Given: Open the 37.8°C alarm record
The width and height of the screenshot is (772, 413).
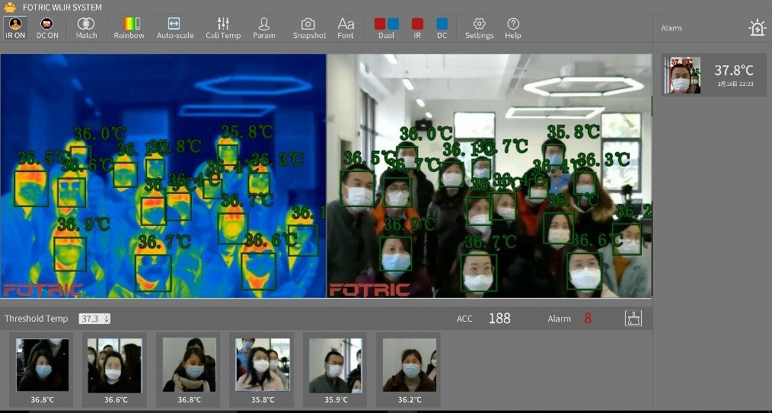Looking at the screenshot, I should coord(713,75).
